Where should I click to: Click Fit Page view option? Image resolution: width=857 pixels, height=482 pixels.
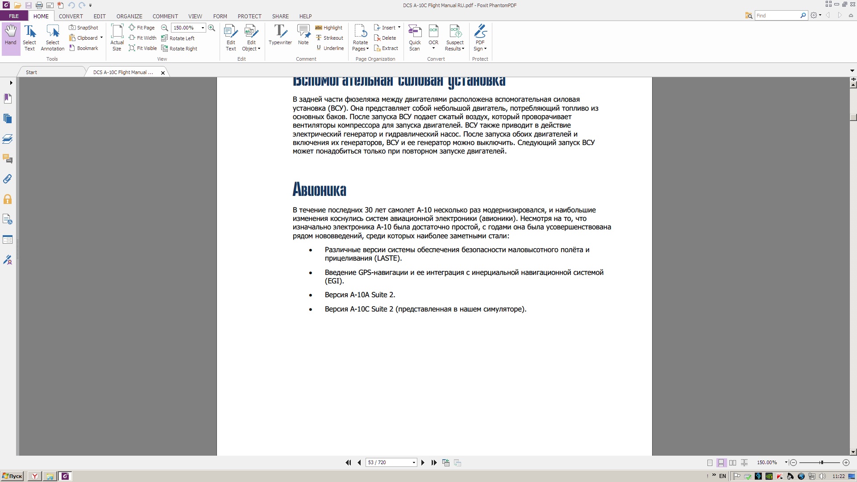pos(141,28)
